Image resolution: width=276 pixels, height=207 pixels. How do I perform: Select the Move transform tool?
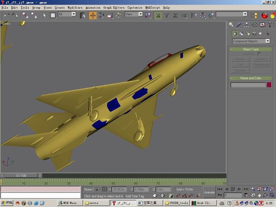point(93,15)
